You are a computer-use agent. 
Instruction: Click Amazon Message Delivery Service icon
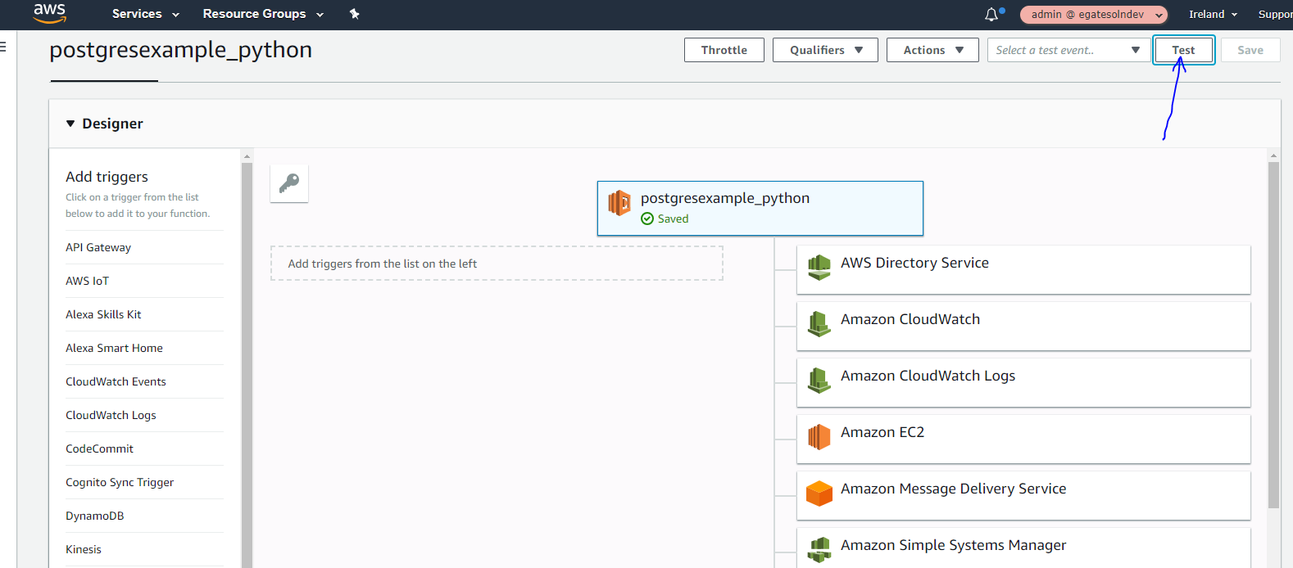[819, 493]
